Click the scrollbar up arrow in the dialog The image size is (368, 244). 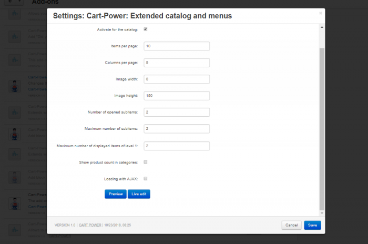pos(322,27)
